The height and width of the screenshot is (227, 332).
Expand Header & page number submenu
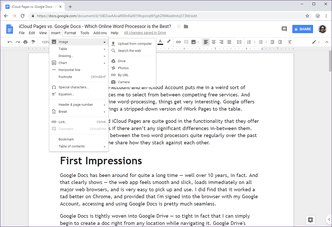click(x=79, y=104)
